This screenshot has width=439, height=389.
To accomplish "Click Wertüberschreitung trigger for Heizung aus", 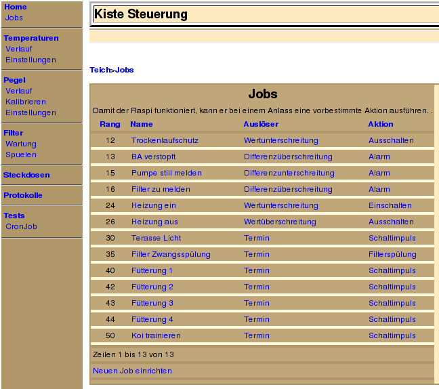I will (x=280, y=222).
